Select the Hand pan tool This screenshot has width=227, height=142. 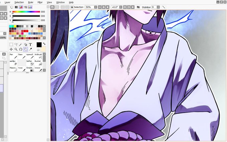[x=25, y=49]
